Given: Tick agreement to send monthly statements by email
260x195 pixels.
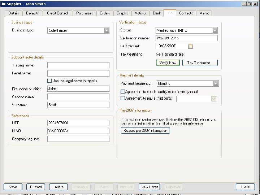Looking at the screenshot, I should click(x=122, y=91).
